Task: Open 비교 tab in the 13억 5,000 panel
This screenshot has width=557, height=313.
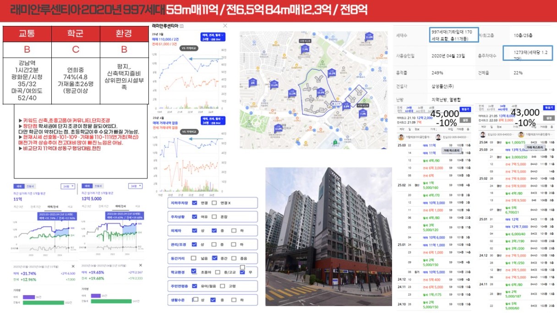Action: click(138, 207)
